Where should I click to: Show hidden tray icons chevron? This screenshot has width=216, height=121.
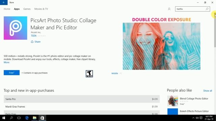[x=193, y=118]
